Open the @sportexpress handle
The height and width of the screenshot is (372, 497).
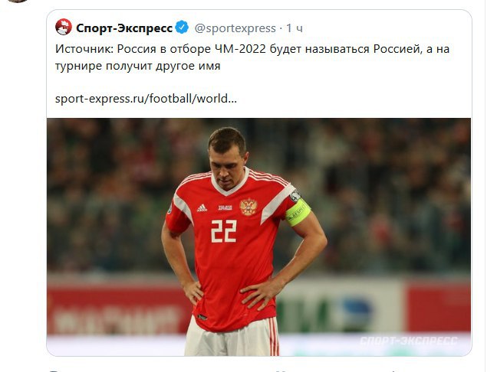click(x=235, y=28)
